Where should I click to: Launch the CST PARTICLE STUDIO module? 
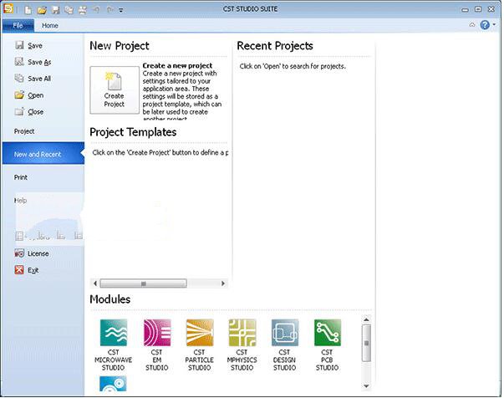pyautogui.click(x=200, y=345)
